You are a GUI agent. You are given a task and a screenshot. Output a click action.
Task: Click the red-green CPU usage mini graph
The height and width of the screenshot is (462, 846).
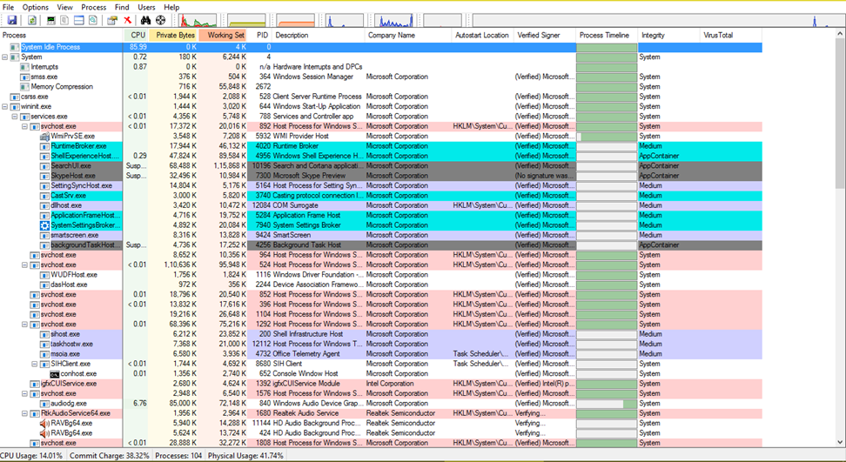click(198, 21)
